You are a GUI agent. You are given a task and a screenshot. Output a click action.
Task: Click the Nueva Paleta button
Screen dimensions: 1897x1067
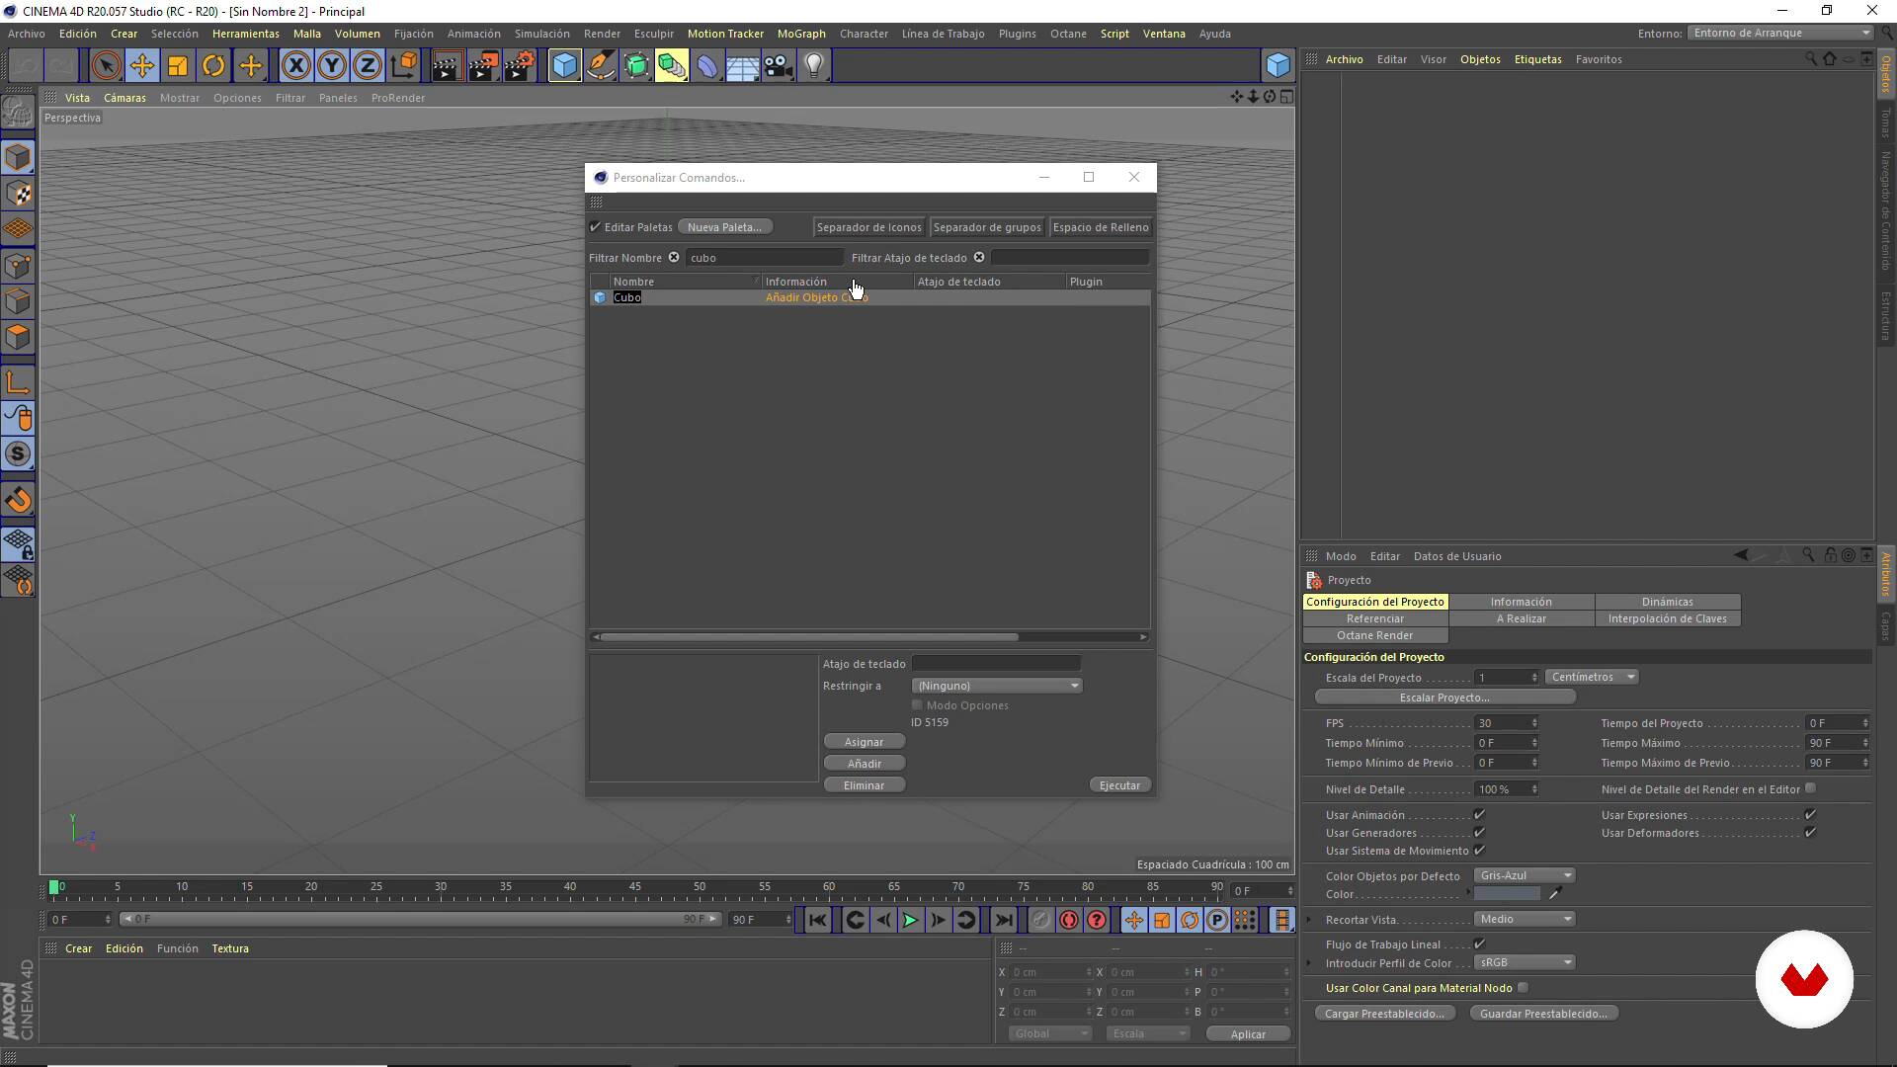724,227
